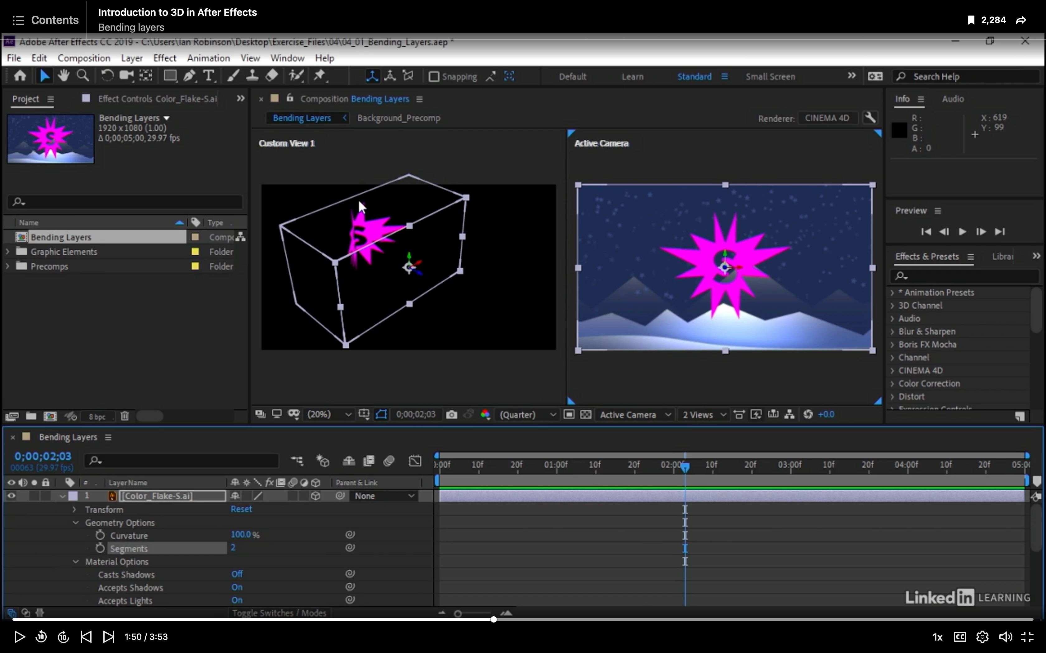Toggle Casts Shadows Off value
The image size is (1046, 653).
click(x=237, y=574)
